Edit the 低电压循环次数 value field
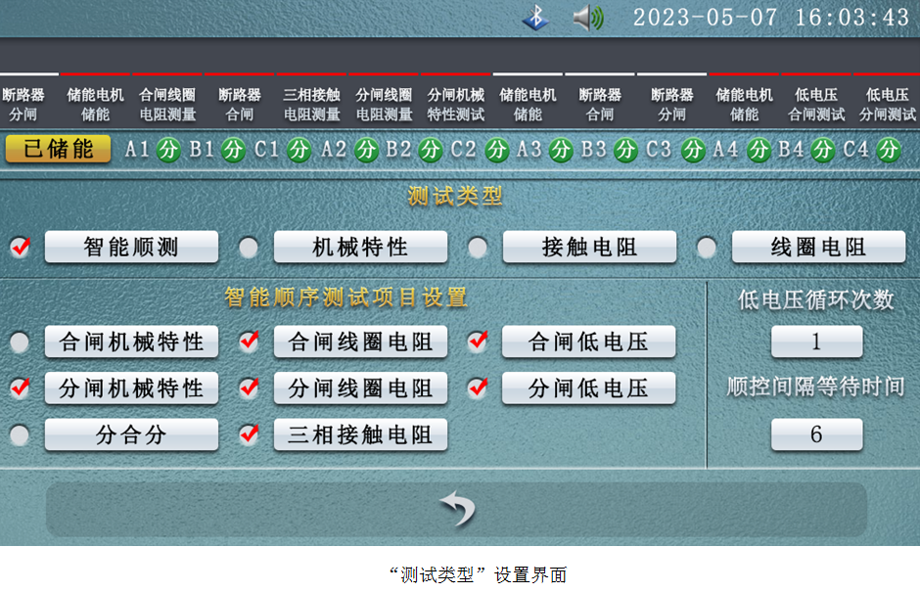The height and width of the screenshot is (593, 920). [816, 342]
